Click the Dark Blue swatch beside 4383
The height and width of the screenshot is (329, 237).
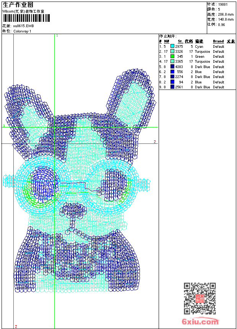tap(172, 67)
